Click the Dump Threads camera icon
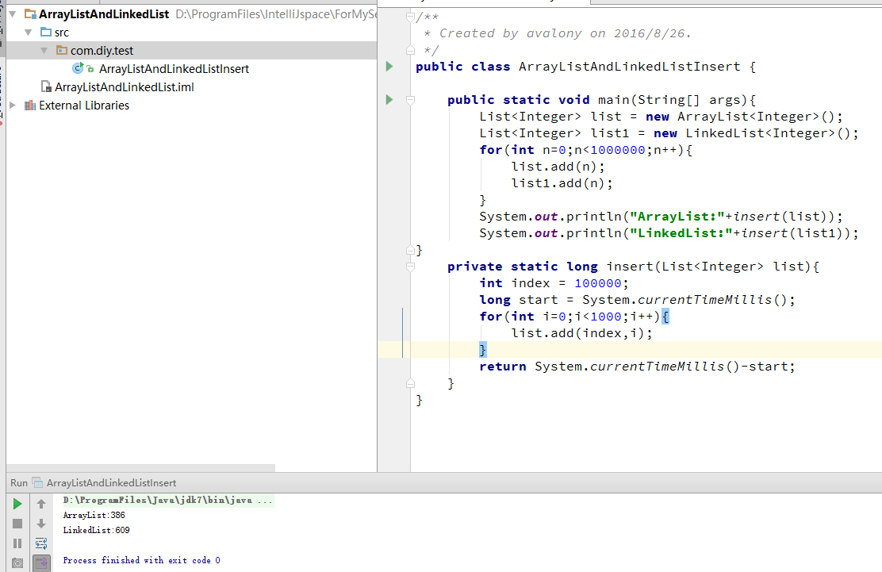882x572 pixels. pos(17,563)
